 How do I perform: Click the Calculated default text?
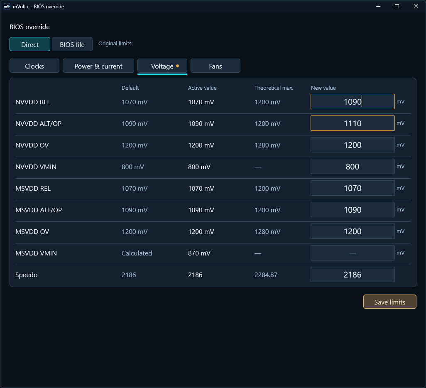(137, 253)
